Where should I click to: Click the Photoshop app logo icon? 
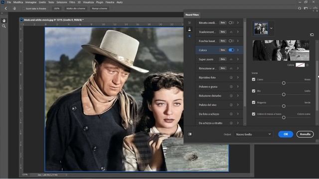pyautogui.click(x=2, y=2)
